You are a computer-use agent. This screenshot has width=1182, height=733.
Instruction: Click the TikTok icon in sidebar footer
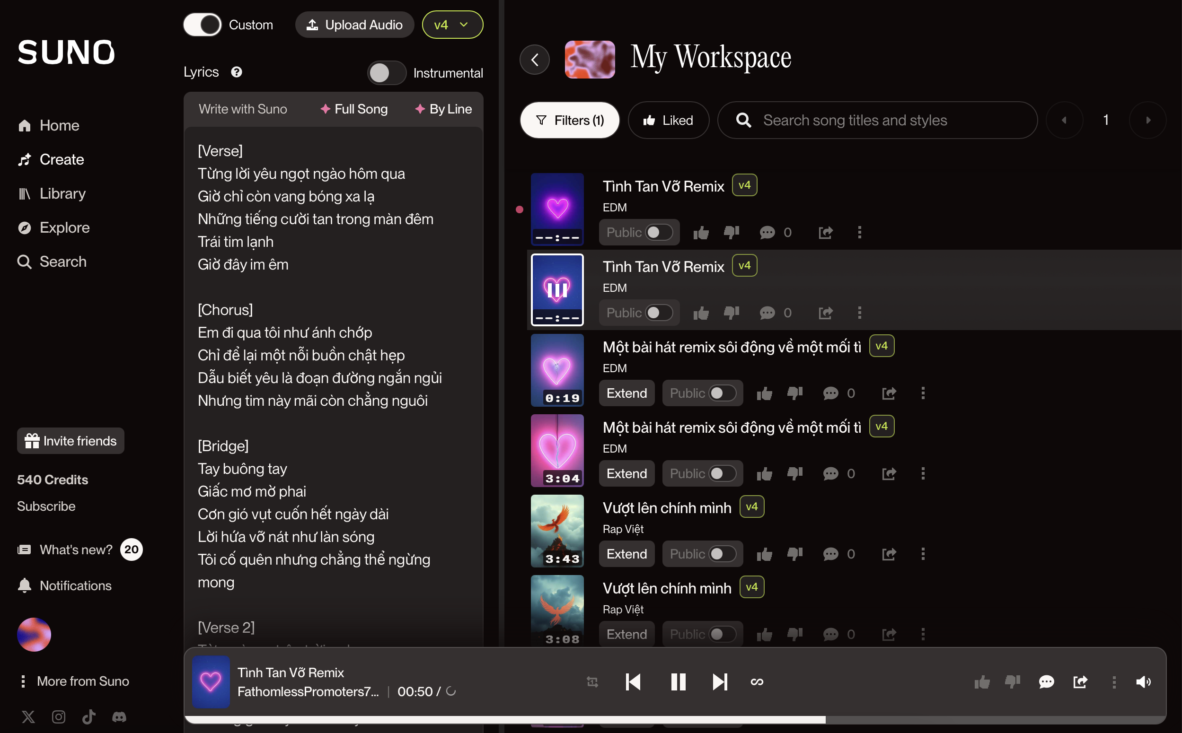[x=89, y=716]
